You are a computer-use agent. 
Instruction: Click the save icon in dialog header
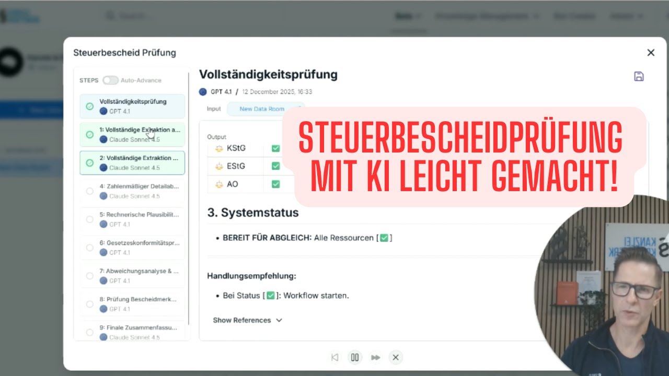[x=639, y=76]
